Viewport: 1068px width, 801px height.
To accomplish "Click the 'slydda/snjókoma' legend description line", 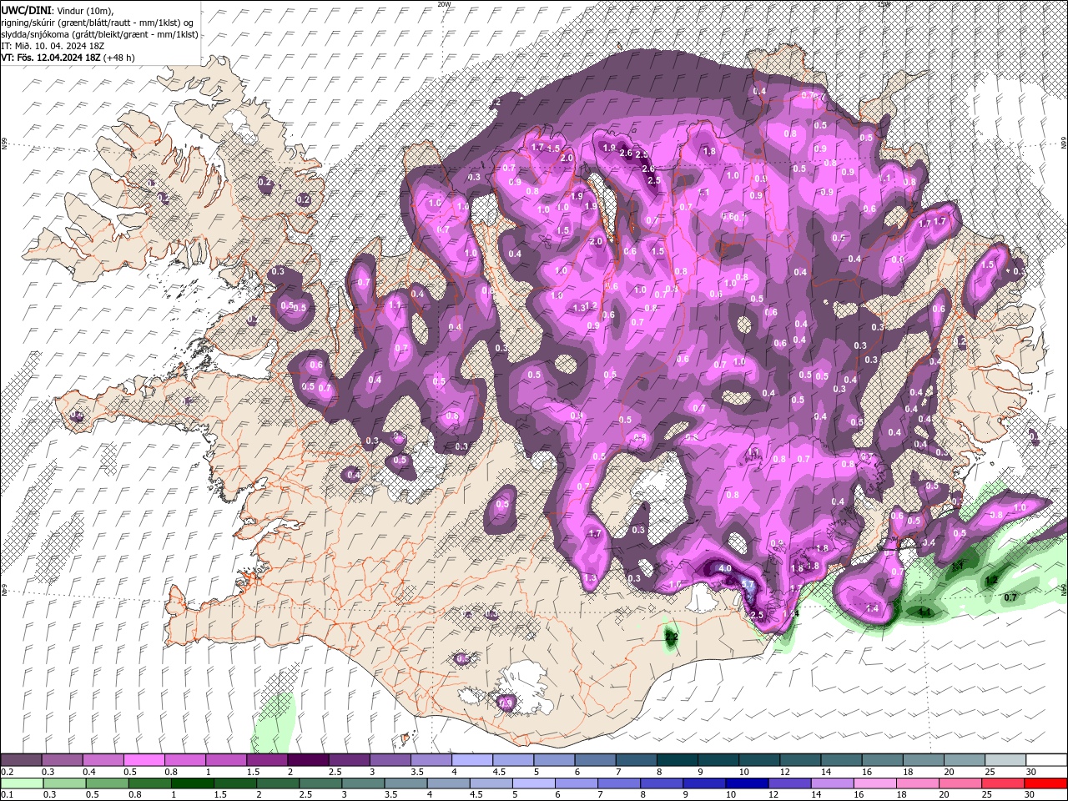I will pos(99,34).
